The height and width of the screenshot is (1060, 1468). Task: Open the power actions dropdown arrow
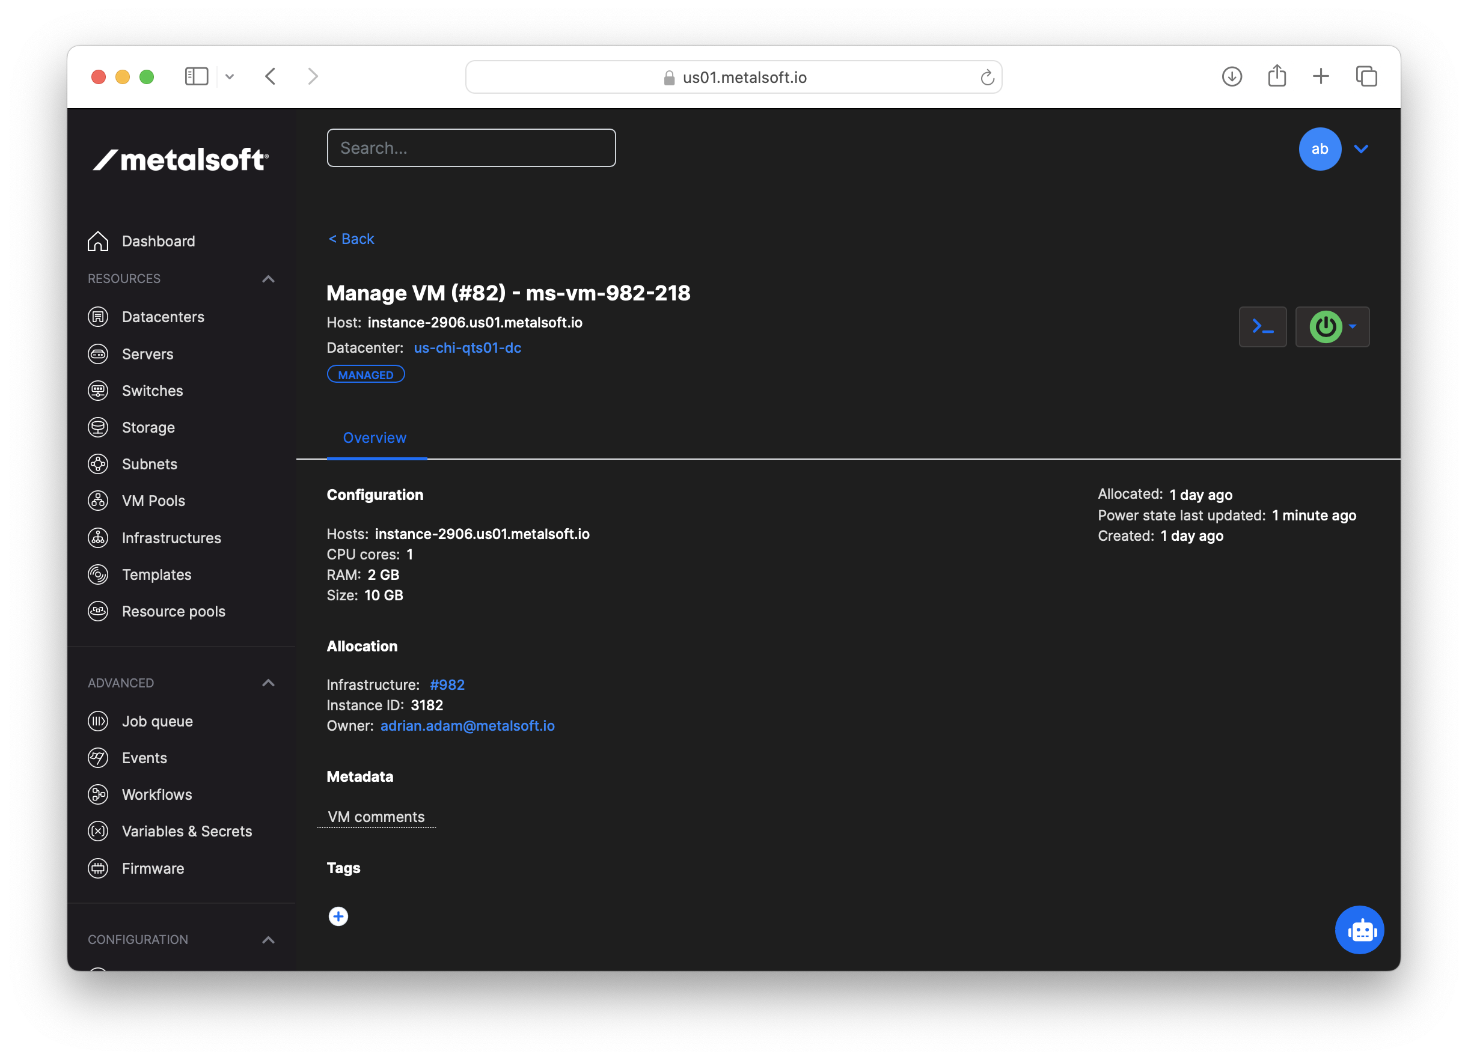click(x=1353, y=327)
